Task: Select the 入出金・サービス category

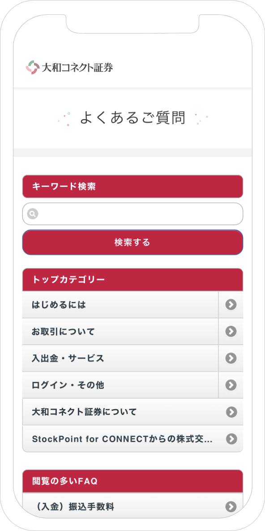Action: (120, 358)
